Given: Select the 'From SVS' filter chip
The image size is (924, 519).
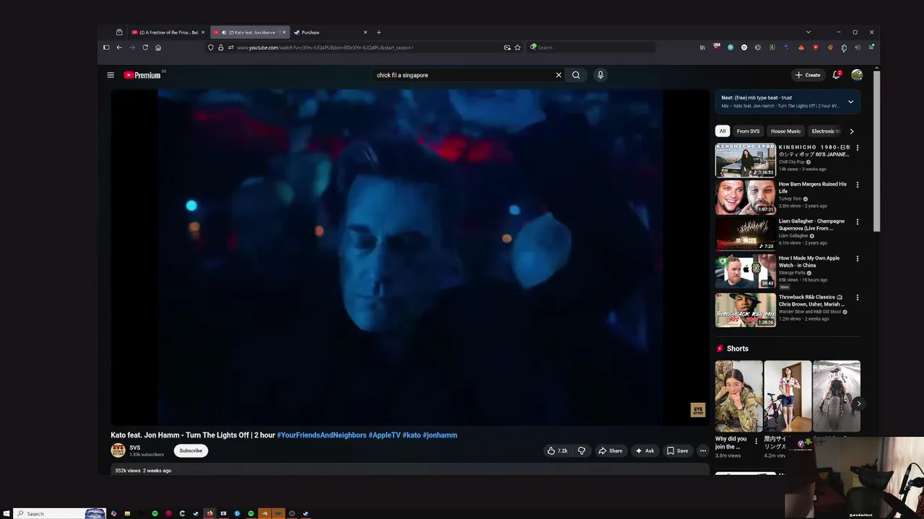Looking at the screenshot, I should 748,131.
